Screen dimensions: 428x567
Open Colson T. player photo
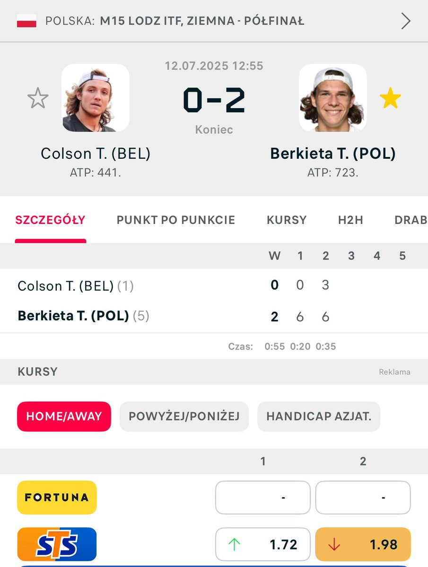96,98
